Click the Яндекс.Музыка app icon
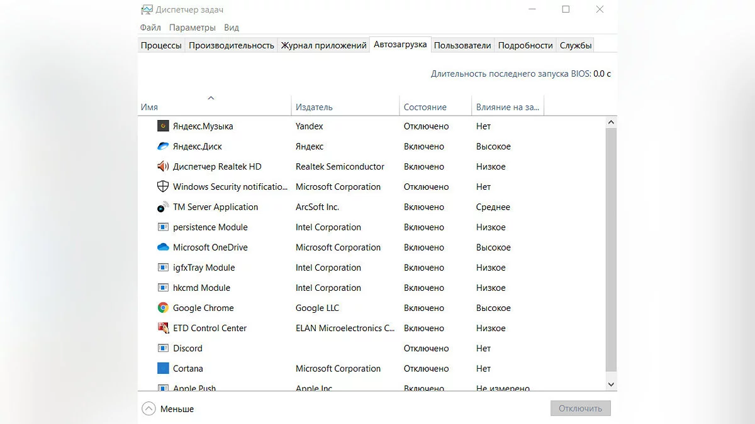Viewport: 755px width, 424px height. [163, 126]
